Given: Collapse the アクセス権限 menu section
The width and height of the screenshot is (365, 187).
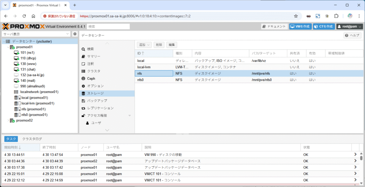Looking at the screenshot, I should (130, 115).
